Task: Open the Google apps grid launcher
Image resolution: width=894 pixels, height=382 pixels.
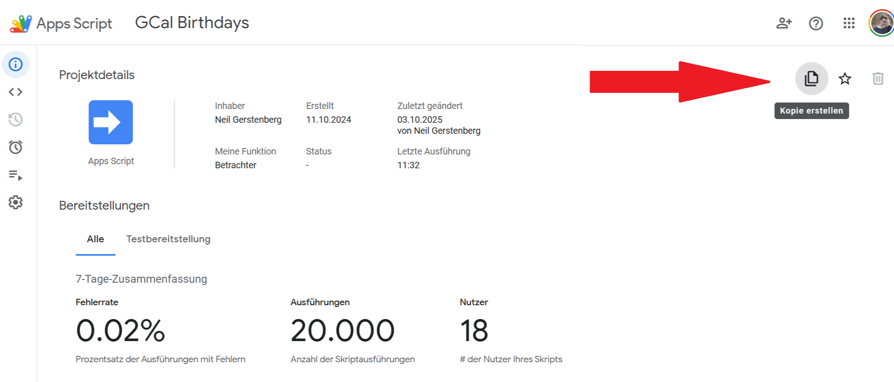Action: pyautogui.click(x=849, y=23)
